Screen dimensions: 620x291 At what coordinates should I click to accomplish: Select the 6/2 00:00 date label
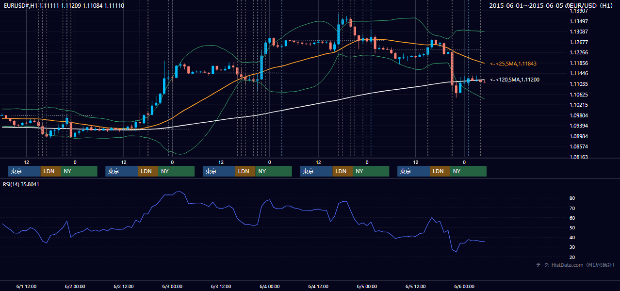tap(75, 286)
